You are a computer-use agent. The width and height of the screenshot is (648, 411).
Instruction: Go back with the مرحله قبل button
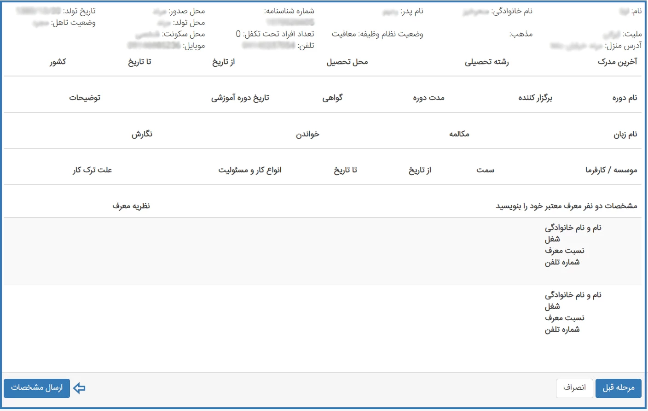pyautogui.click(x=618, y=388)
